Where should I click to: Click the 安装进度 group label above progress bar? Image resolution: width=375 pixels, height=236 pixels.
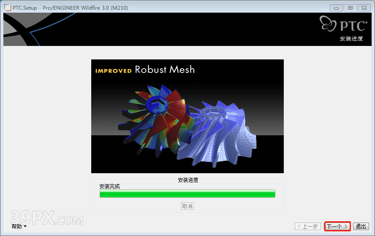pos(188,180)
